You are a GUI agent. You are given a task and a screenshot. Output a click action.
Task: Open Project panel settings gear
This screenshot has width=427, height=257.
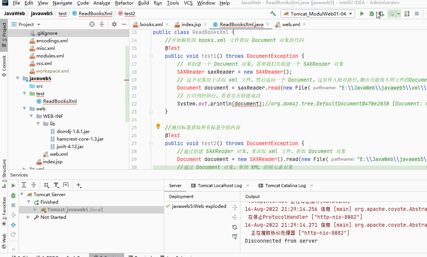click(114, 24)
